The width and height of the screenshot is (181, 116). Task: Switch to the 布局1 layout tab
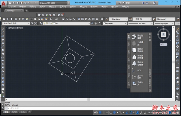pyautogui.click(x=14, y=112)
